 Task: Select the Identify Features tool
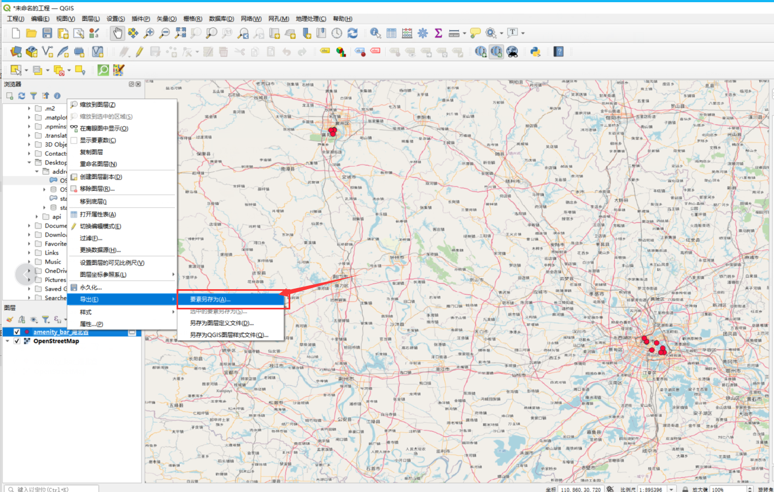point(376,33)
